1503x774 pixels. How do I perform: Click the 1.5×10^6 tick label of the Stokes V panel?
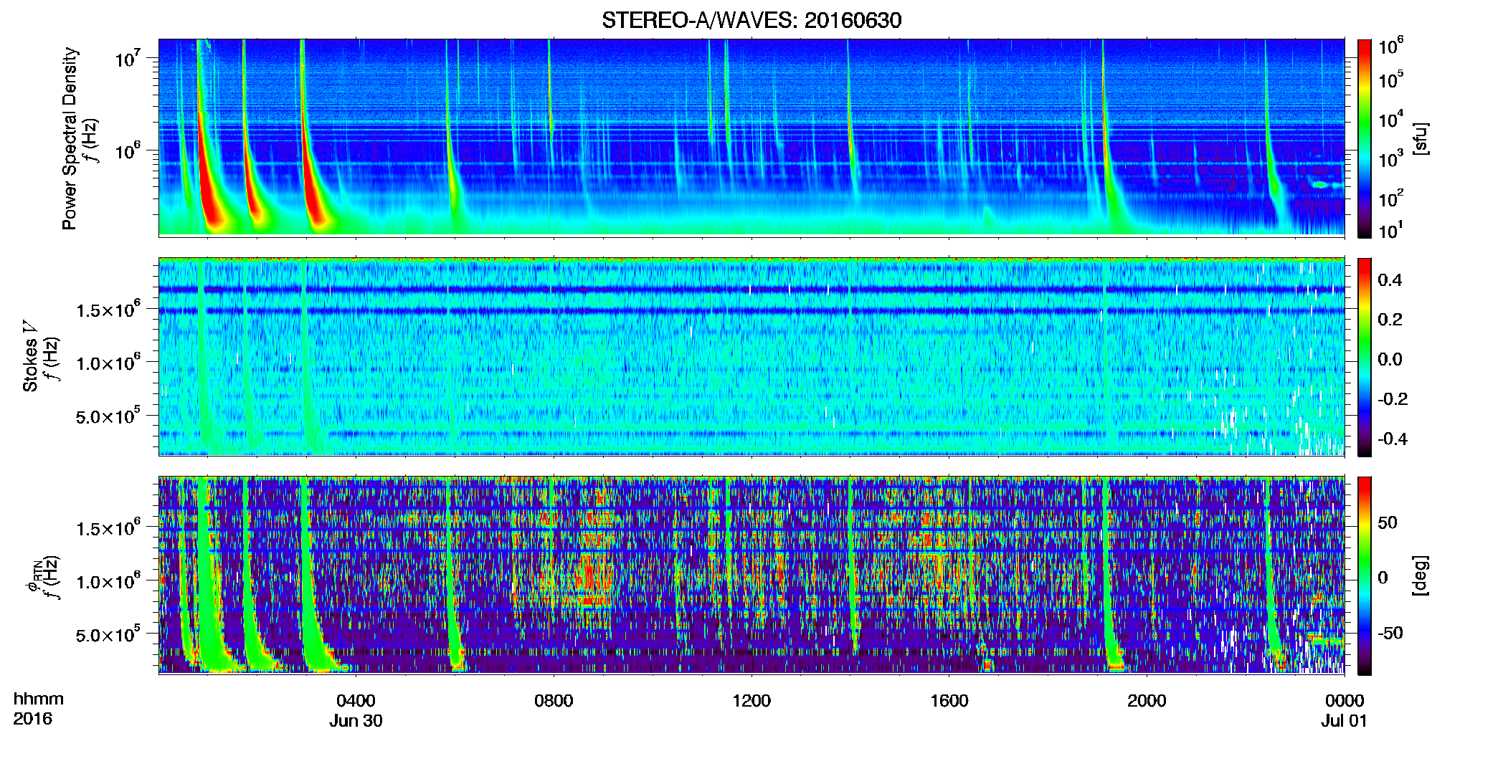point(108,309)
